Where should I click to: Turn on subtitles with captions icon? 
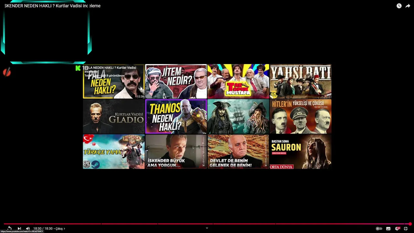388,228
